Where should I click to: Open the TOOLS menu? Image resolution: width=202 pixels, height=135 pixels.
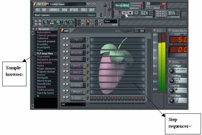(x=84, y=10)
